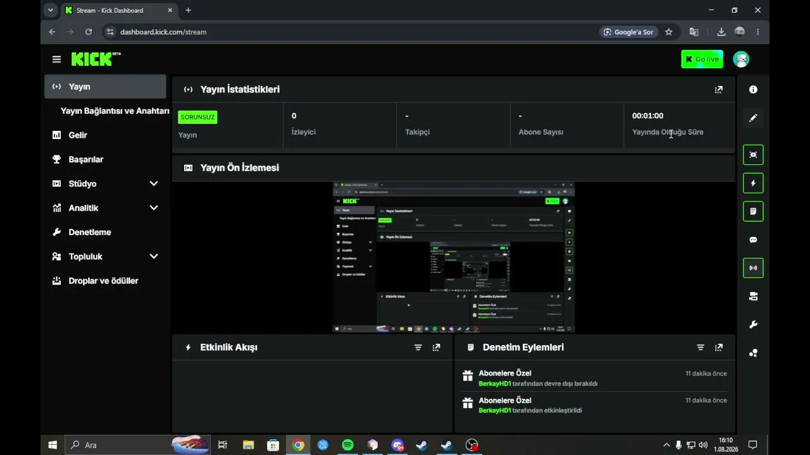Image resolution: width=810 pixels, height=455 pixels.
Task: Click the stream preview thumbnail
Action: point(454,257)
